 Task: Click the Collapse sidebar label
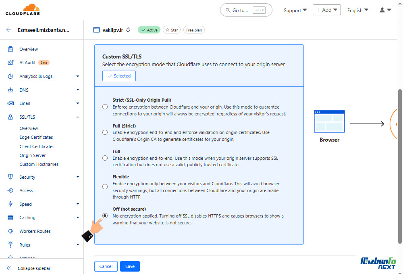click(34, 268)
